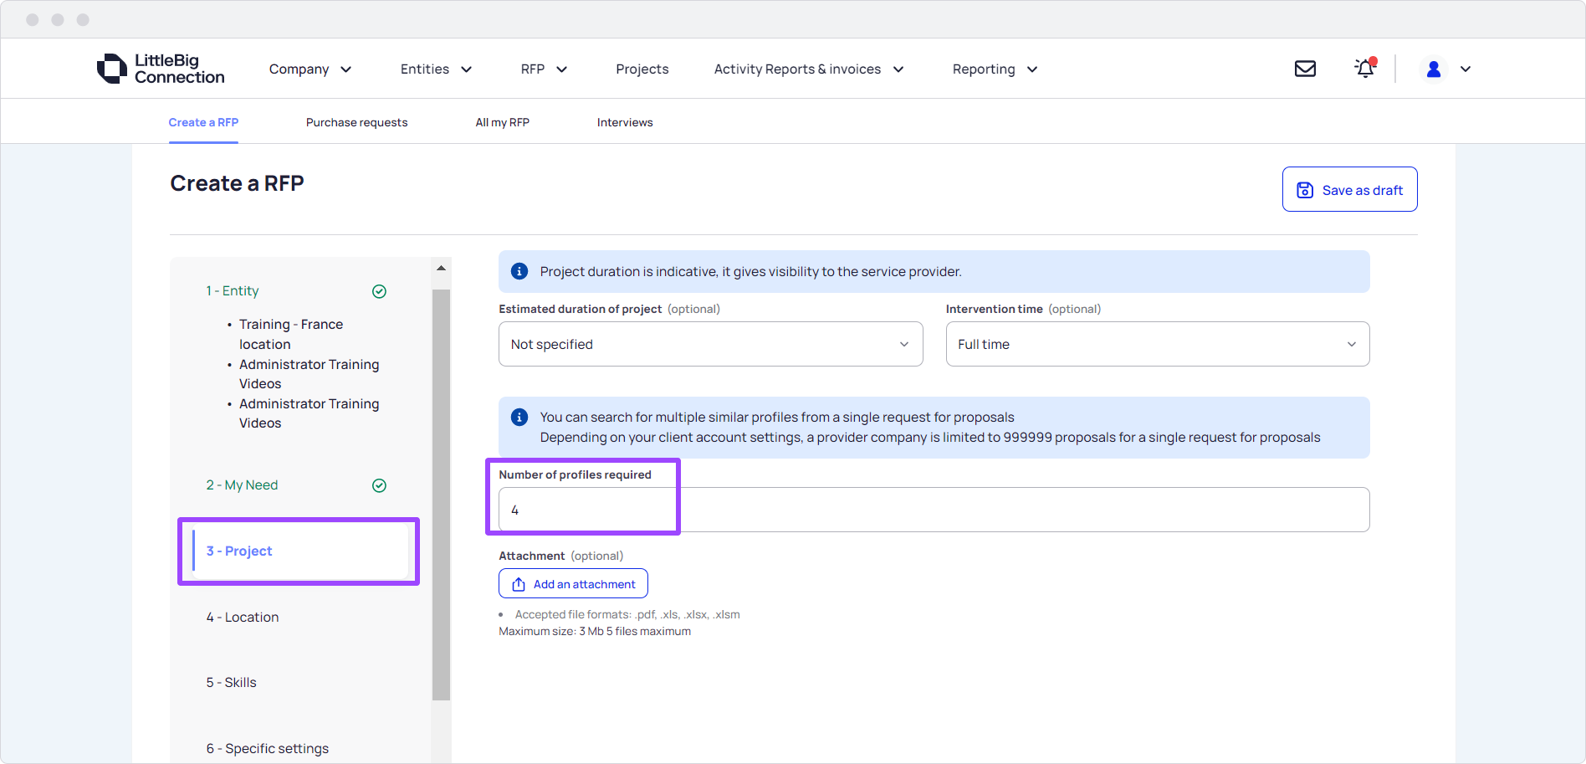Image resolution: width=1586 pixels, height=764 pixels.
Task: Click the steps panel scroll-up arrow
Action: pyautogui.click(x=441, y=268)
